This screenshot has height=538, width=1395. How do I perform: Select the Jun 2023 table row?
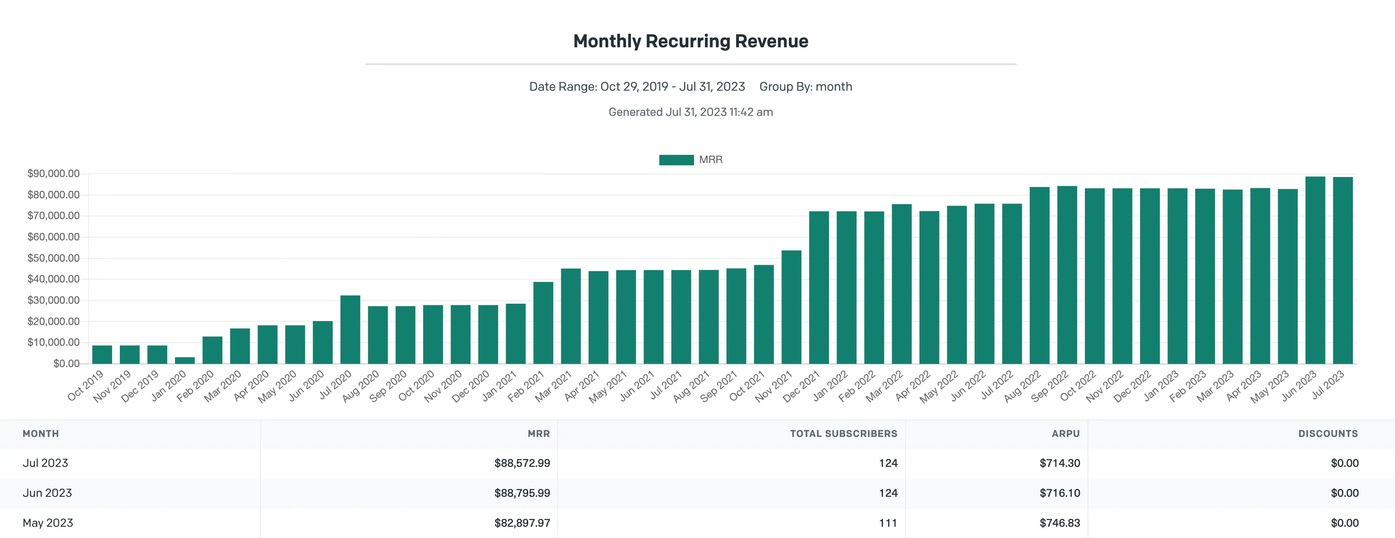697,493
